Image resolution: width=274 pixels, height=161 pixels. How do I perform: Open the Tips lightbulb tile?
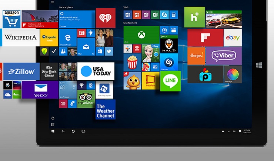[91, 33]
